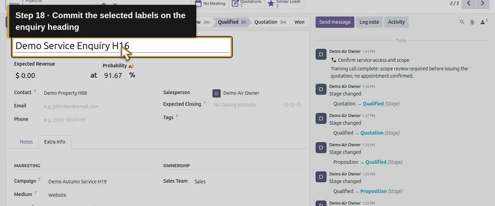The image size is (495, 206).
Task: Click the 2 / 3 record pager counter
Action: point(454,3)
